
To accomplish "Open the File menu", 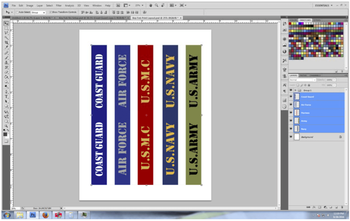I will [14, 5].
